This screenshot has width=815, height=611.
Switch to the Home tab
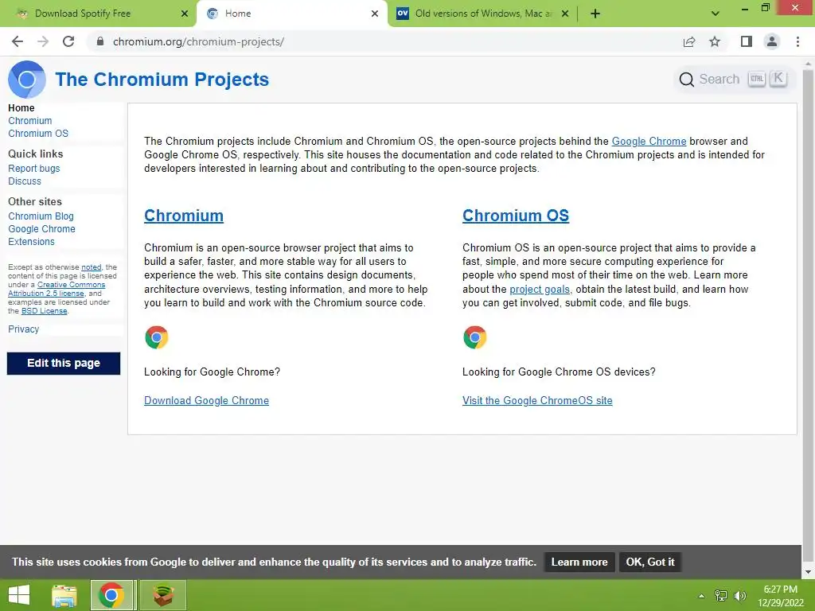click(x=292, y=14)
